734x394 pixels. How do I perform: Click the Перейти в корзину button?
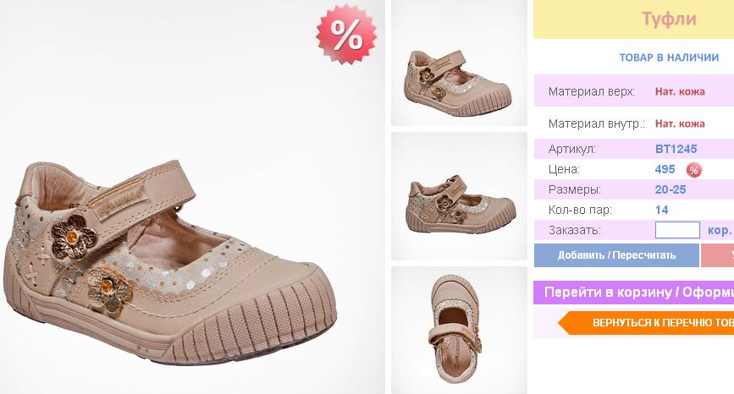pos(634,292)
